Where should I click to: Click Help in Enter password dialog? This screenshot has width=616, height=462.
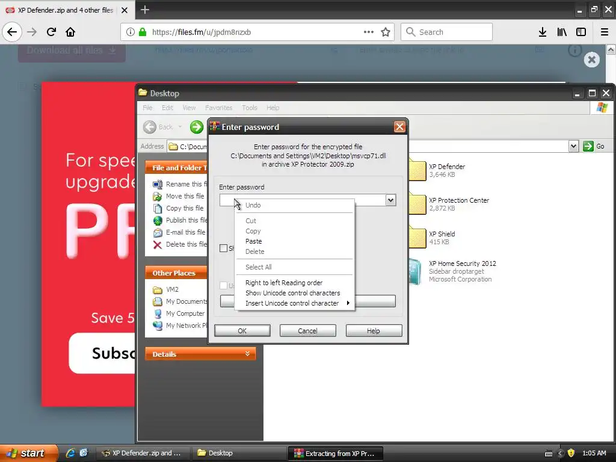[374, 331]
